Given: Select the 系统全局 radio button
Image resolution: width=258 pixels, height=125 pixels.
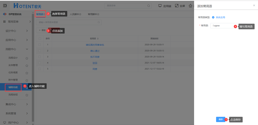Looking at the screenshot, I should (x=213, y=17).
